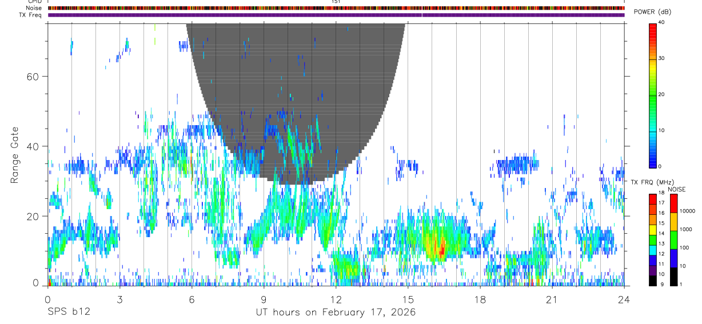Image resolution: width=702 pixels, height=324 pixels.
Task: Click x-axis tick label '3'
Action: click(x=120, y=299)
